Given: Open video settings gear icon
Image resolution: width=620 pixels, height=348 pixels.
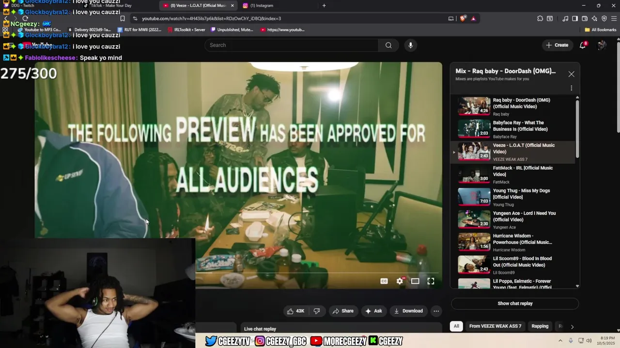Looking at the screenshot, I should pos(400,281).
